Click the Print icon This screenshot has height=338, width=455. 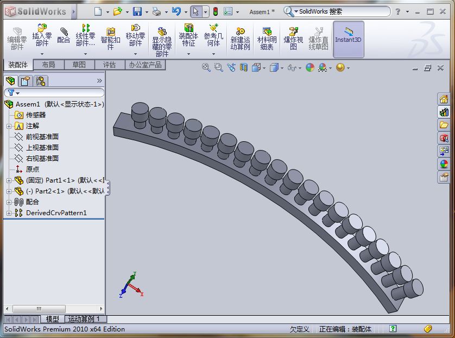tap(157, 11)
